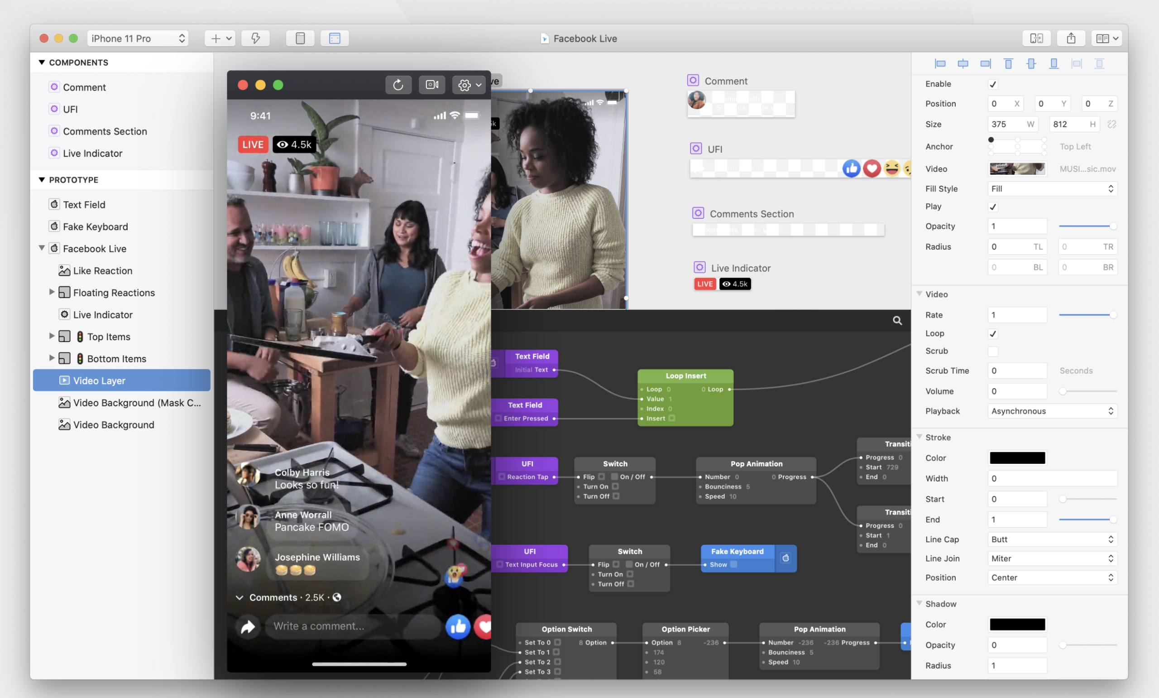Collapse the COMPONENTS section
The height and width of the screenshot is (698, 1159).
click(x=41, y=62)
